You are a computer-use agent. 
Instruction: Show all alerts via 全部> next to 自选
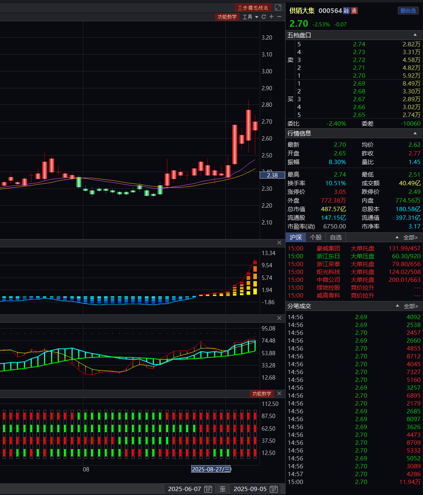[x=410, y=237]
